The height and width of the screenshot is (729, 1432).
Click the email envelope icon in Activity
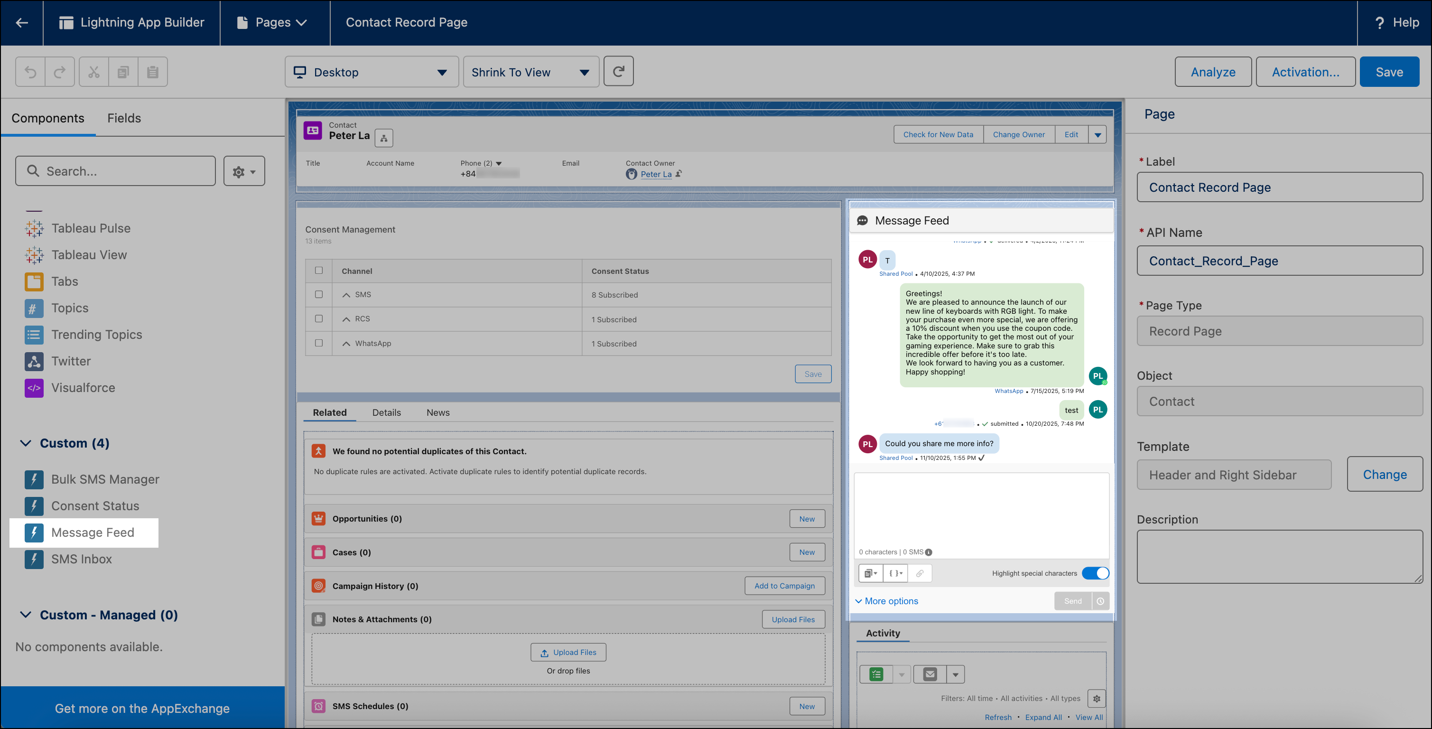pyautogui.click(x=930, y=674)
